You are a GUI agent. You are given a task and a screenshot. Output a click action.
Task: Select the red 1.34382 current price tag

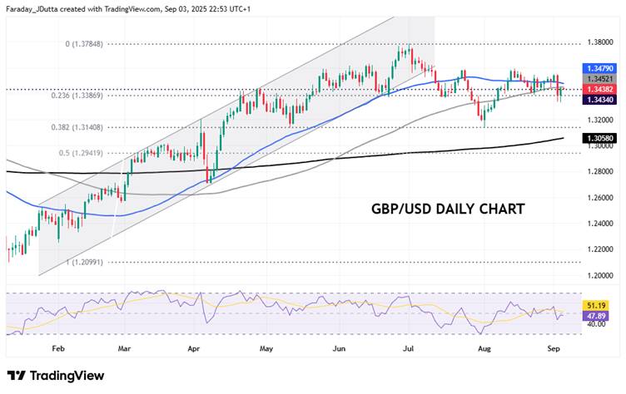point(599,89)
